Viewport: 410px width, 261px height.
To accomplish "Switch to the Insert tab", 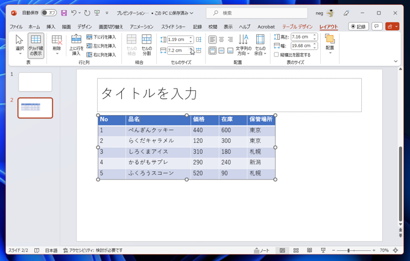I will pos(51,27).
